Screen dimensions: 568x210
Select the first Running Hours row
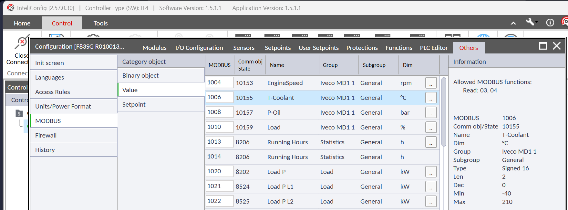tap(287, 142)
